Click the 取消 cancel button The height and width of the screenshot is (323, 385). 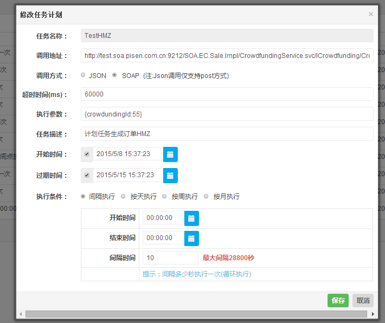click(x=363, y=301)
